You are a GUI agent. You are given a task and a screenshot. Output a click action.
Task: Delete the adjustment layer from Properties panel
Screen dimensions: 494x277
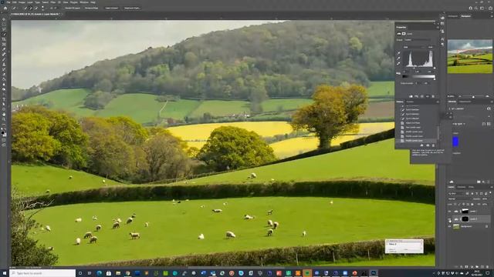coord(433,96)
